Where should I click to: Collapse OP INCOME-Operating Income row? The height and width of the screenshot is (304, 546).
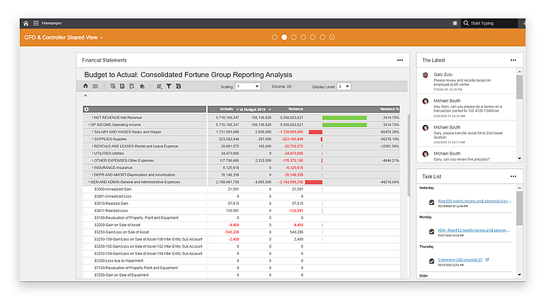[89, 125]
